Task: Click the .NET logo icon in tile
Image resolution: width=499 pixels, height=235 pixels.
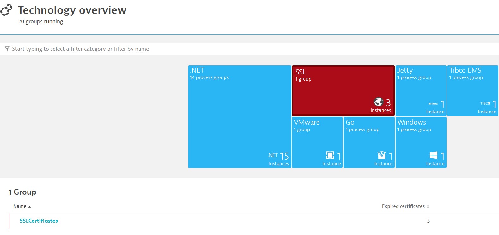Action: [273, 155]
